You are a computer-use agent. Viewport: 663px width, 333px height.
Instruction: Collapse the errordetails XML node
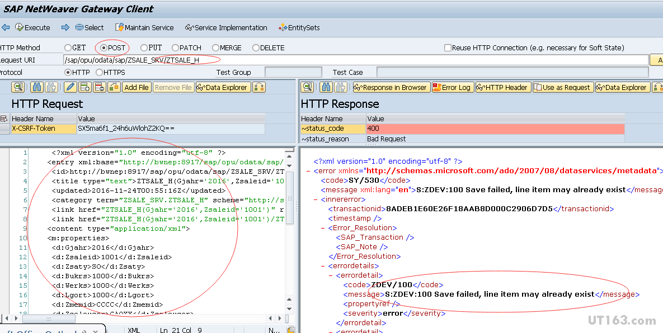click(323, 266)
